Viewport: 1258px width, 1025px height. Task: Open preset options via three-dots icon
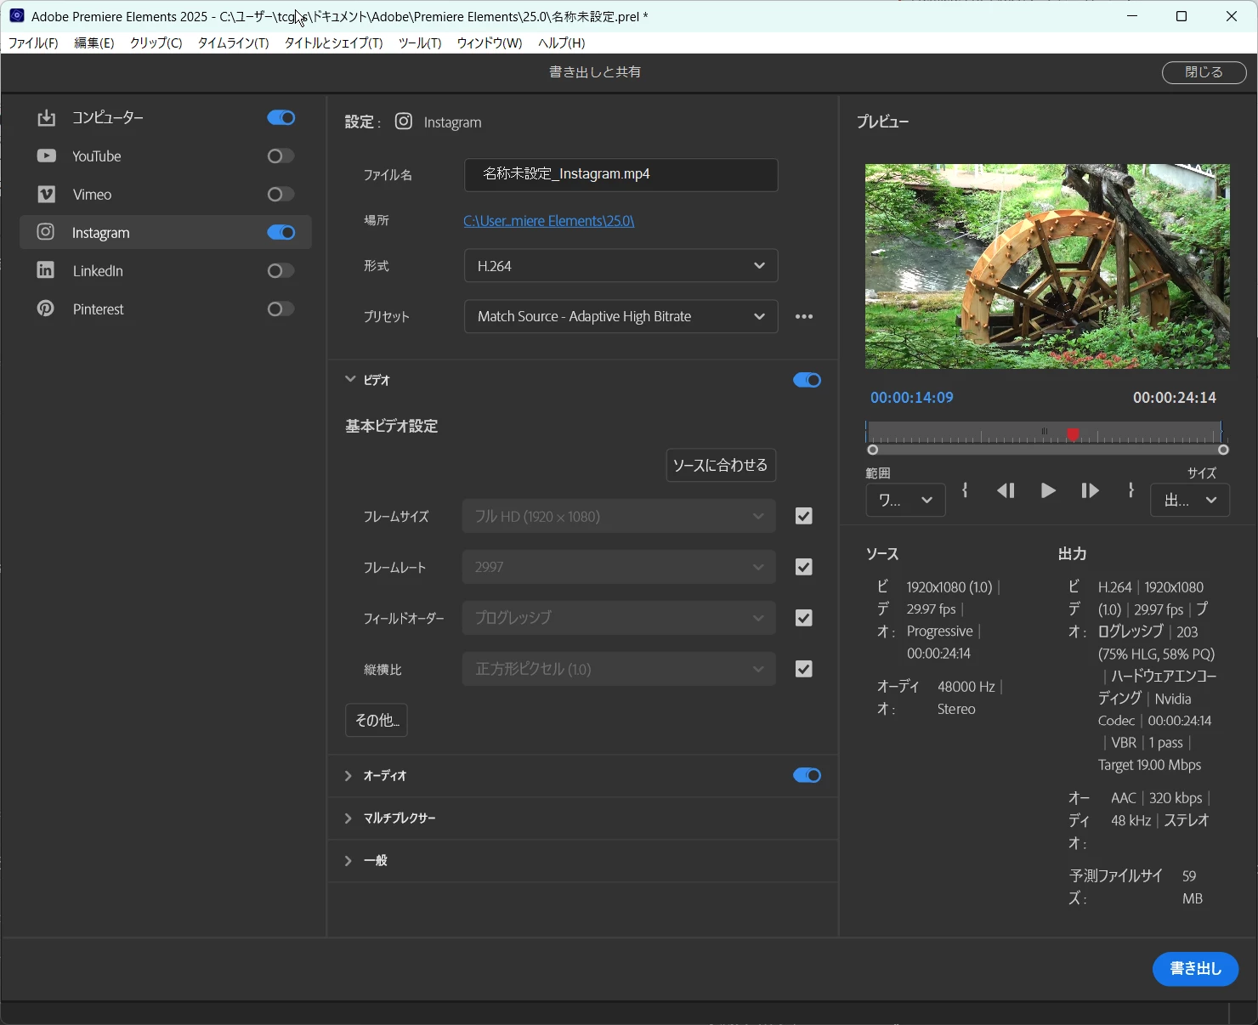(x=804, y=316)
